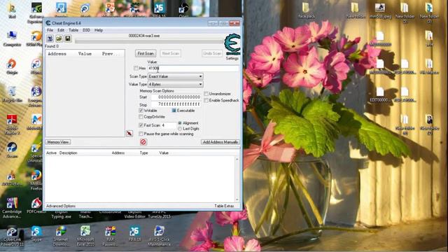Click the red clear-list prohibition icon
Image resolution: width=448 pixels, height=252 pixels.
pyautogui.click(x=143, y=141)
